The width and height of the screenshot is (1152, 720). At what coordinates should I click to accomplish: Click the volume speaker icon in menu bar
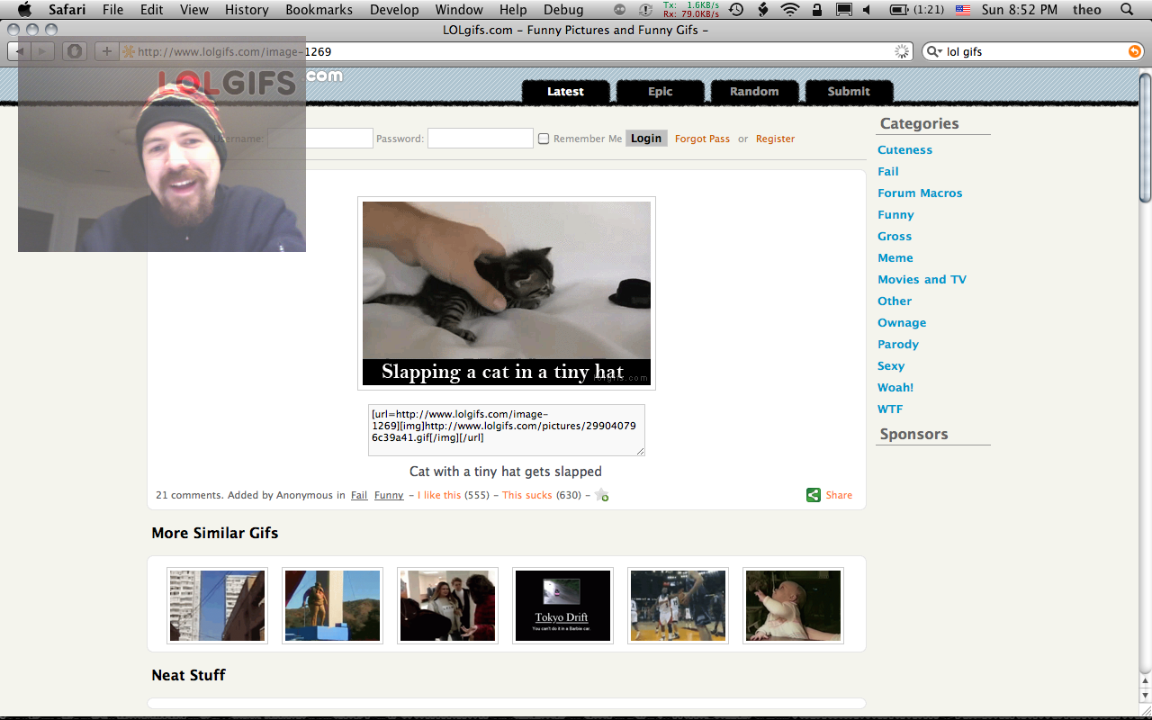point(867,10)
